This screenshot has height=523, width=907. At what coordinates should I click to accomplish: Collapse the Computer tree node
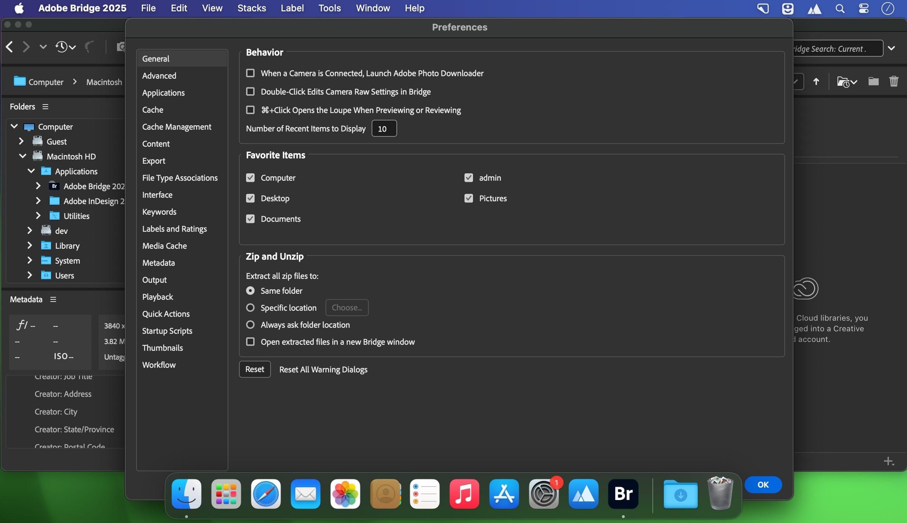[15, 126]
